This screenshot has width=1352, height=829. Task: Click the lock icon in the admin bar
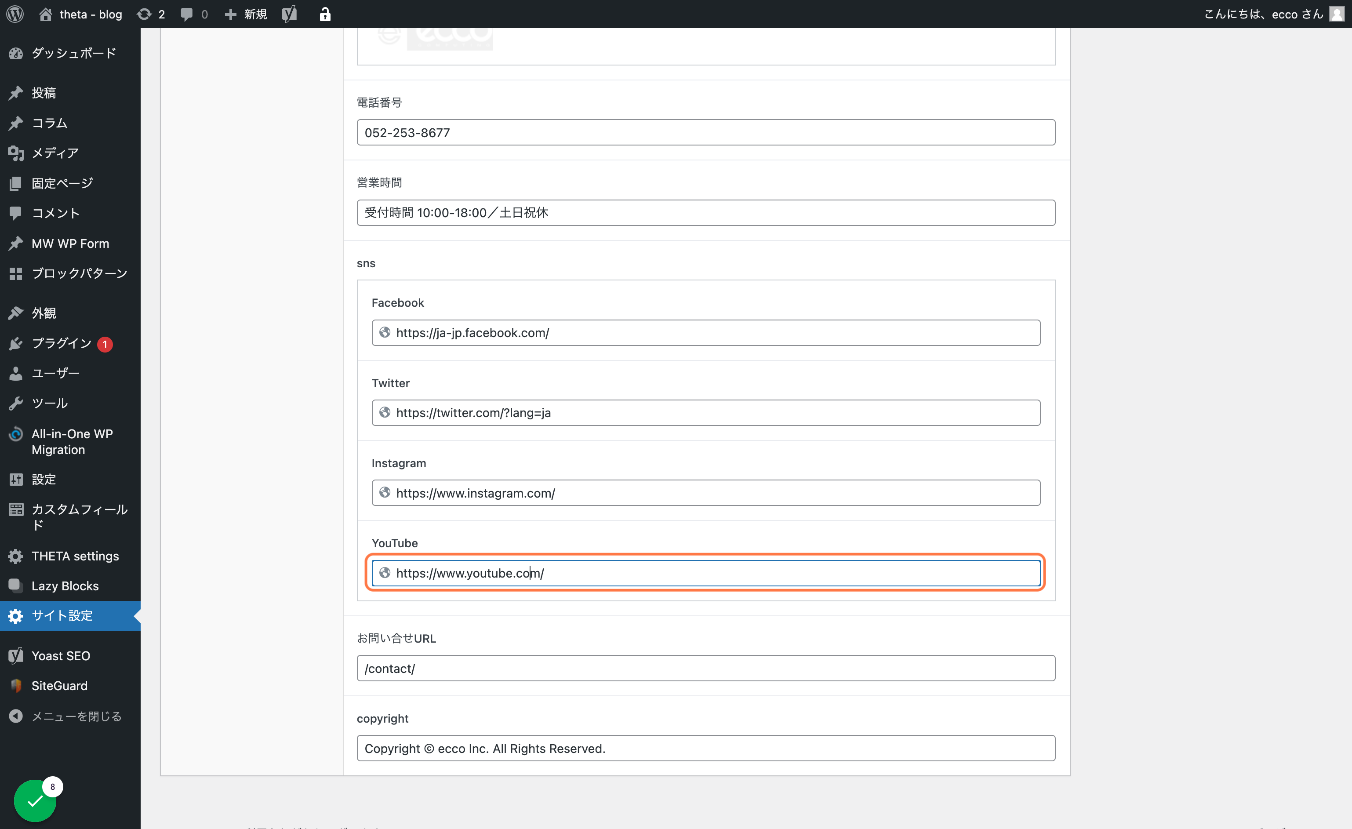(x=325, y=14)
